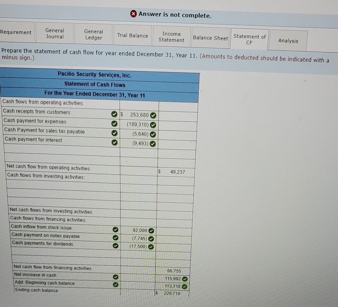338x307 pixels.
Task: Click the 115,992 net increase value
Action: coord(173,279)
